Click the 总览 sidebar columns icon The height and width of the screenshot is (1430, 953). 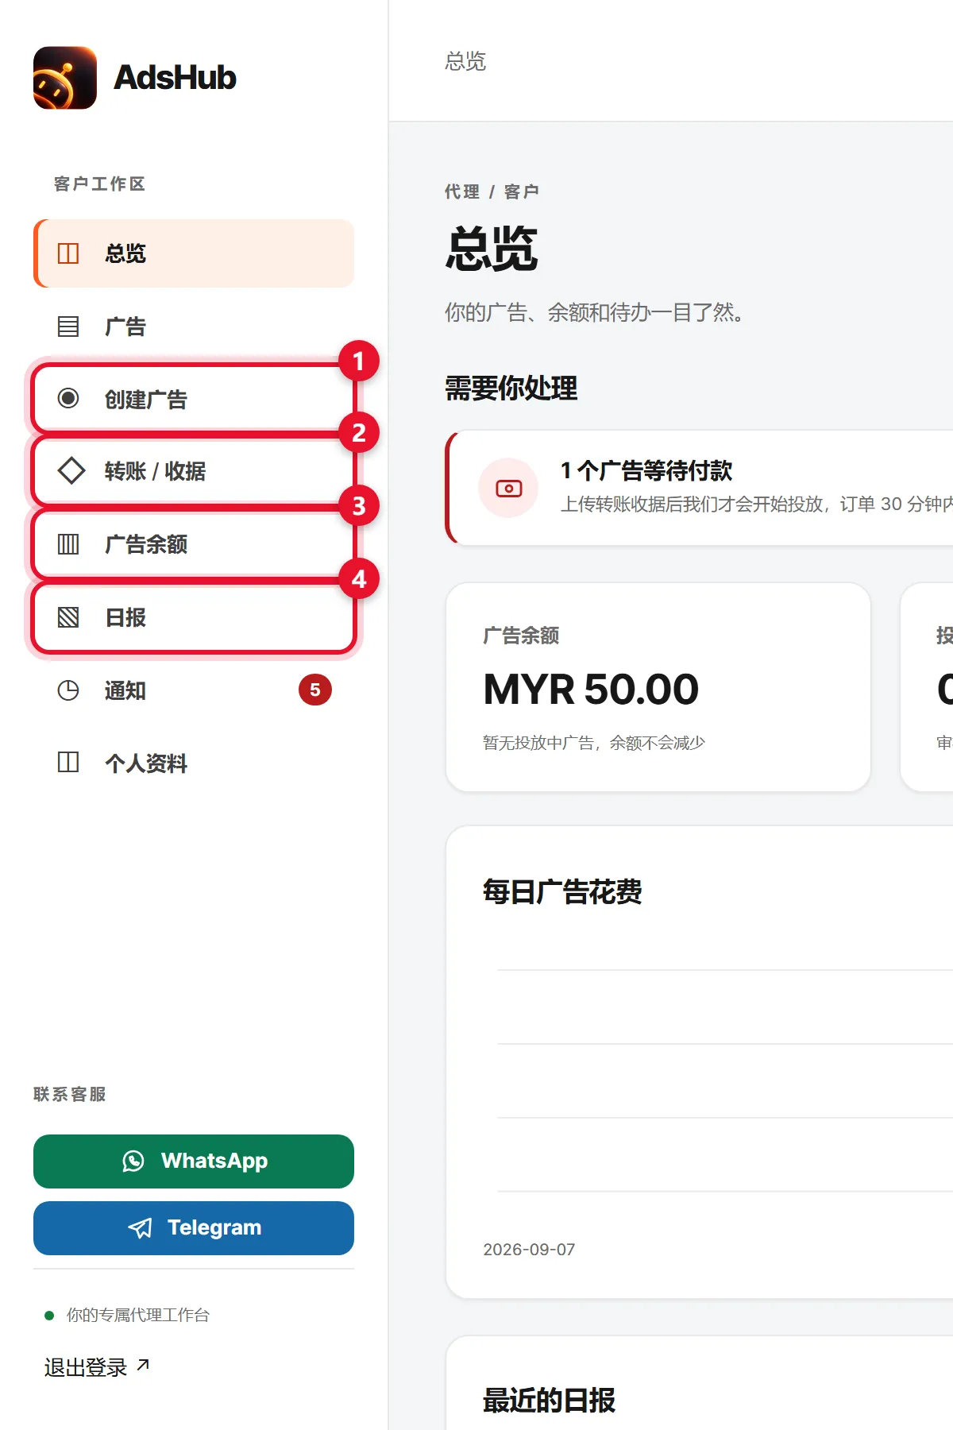pos(68,253)
